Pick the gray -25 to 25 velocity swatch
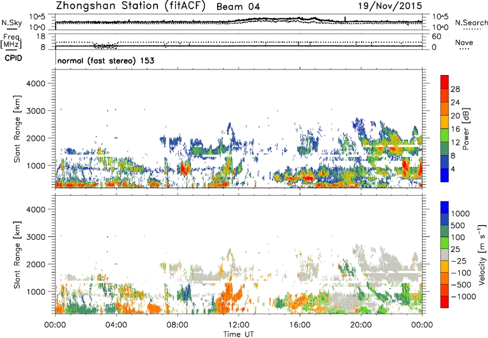488x338 pixels. click(x=445, y=255)
